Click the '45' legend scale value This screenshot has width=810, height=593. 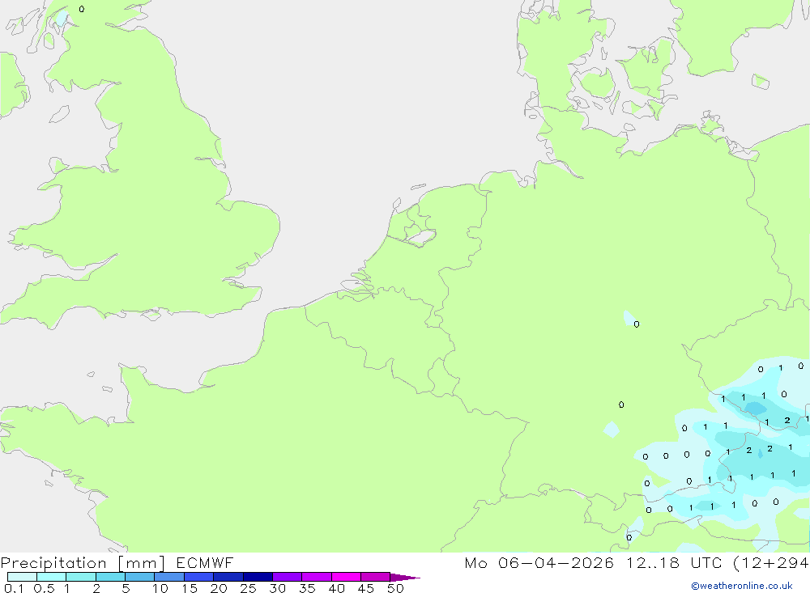tap(366, 588)
